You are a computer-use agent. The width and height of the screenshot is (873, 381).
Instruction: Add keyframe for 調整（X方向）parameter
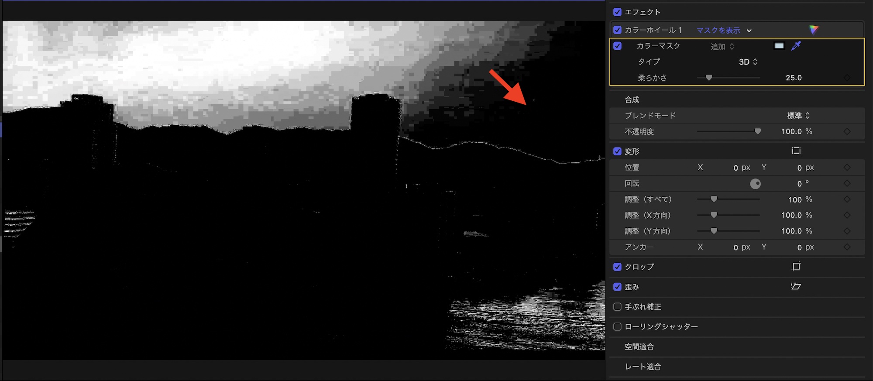[847, 215]
